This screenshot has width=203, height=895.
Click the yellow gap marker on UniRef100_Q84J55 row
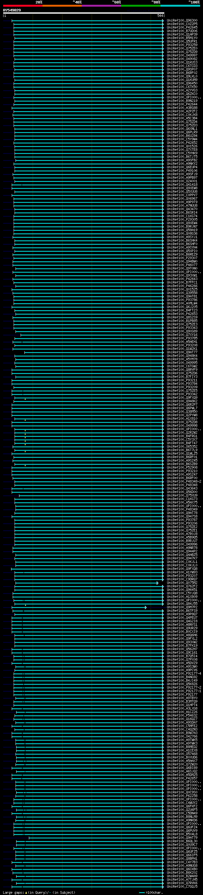click(x=25, y=605)
